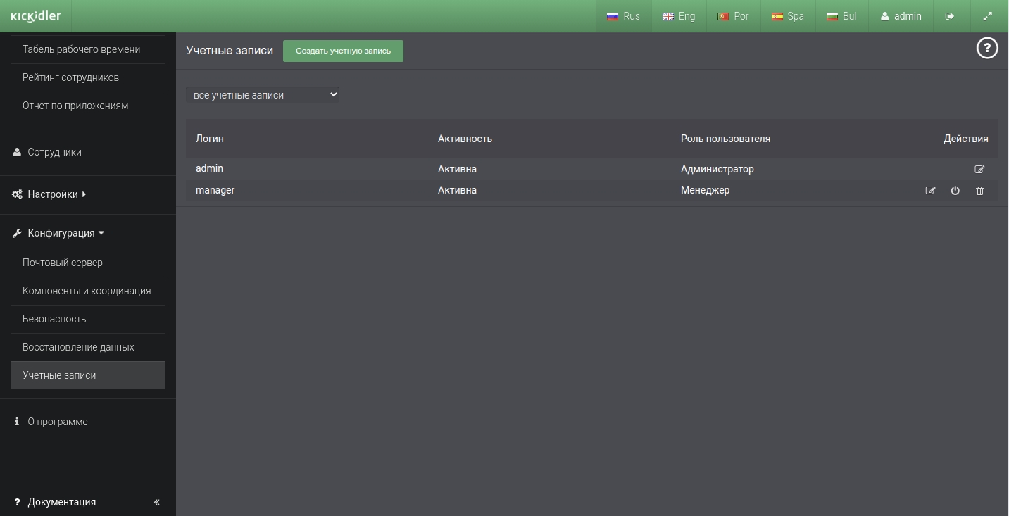Screen dimensions: 1009x516
Task: Edit the admin account entry
Action: tap(979, 169)
